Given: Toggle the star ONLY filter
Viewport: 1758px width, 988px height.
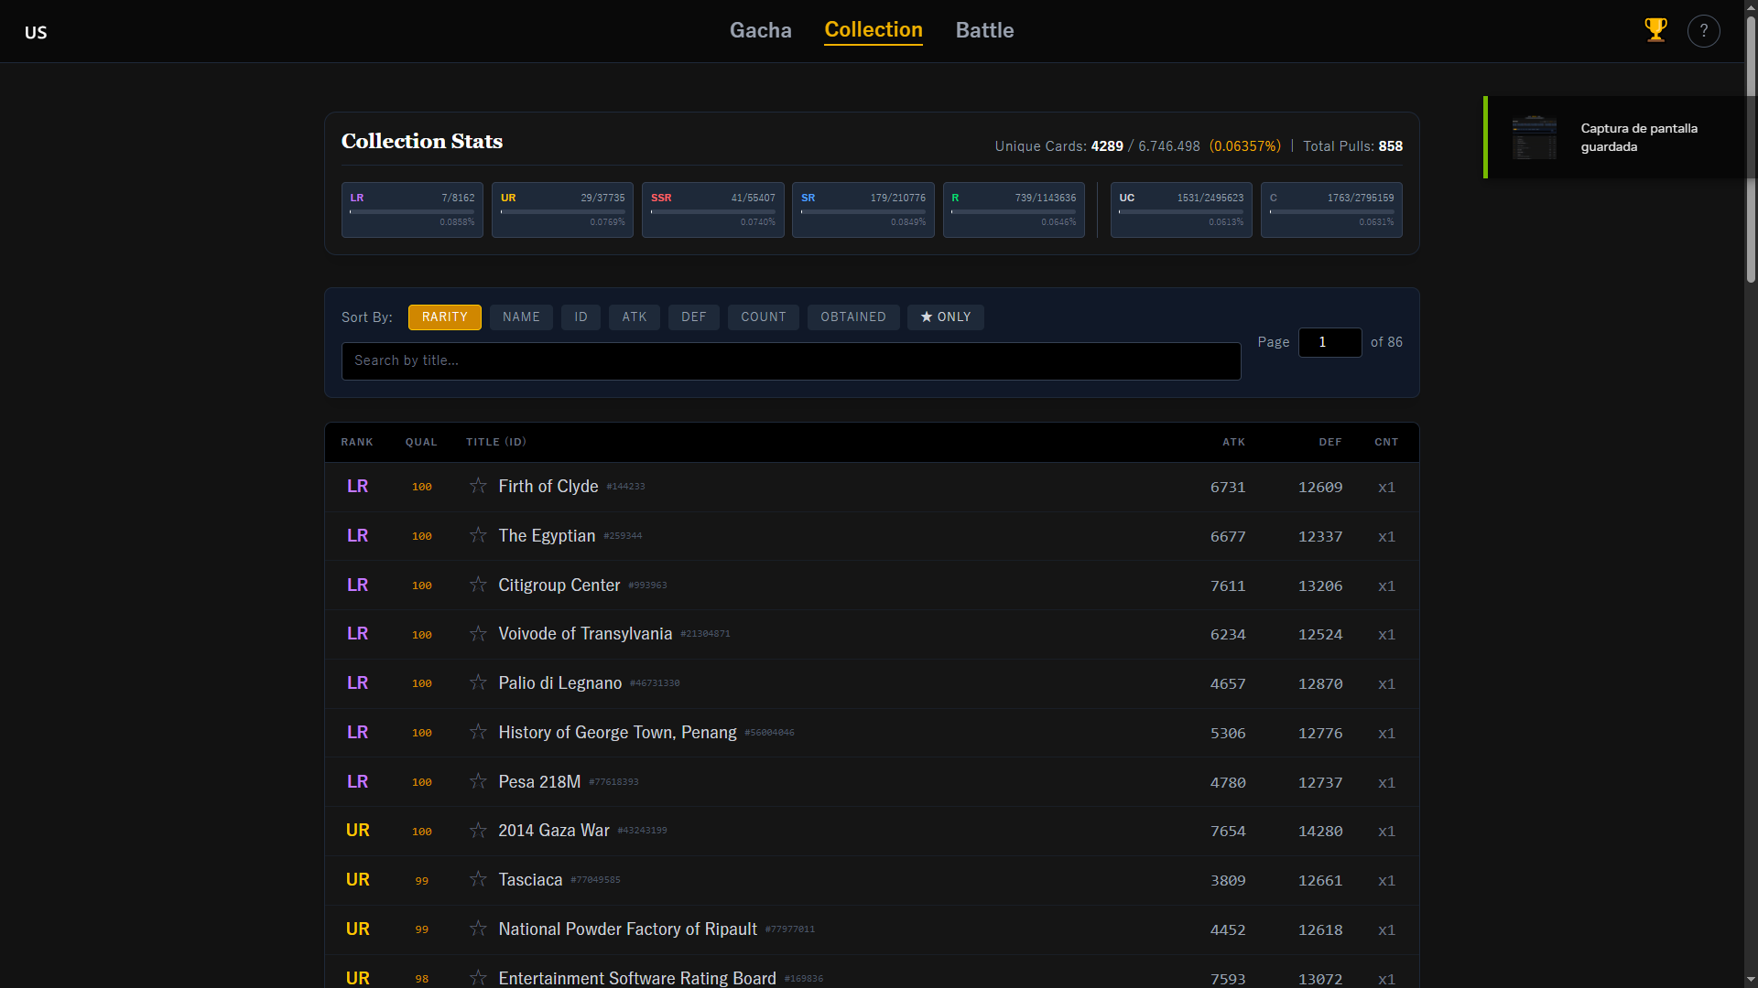Looking at the screenshot, I should click(945, 317).
